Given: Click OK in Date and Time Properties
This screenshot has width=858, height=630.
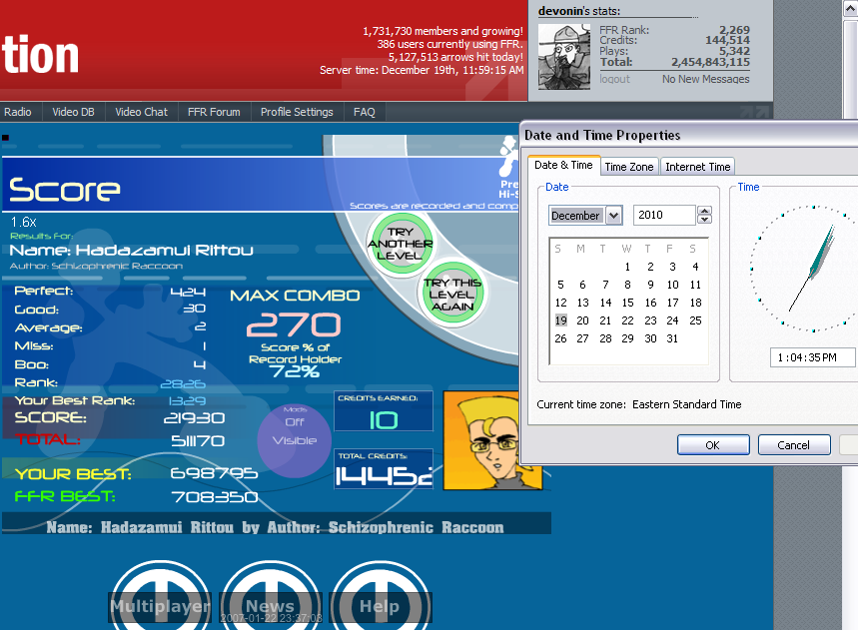Looking at the screenshot, I should (x=712, y=444).
